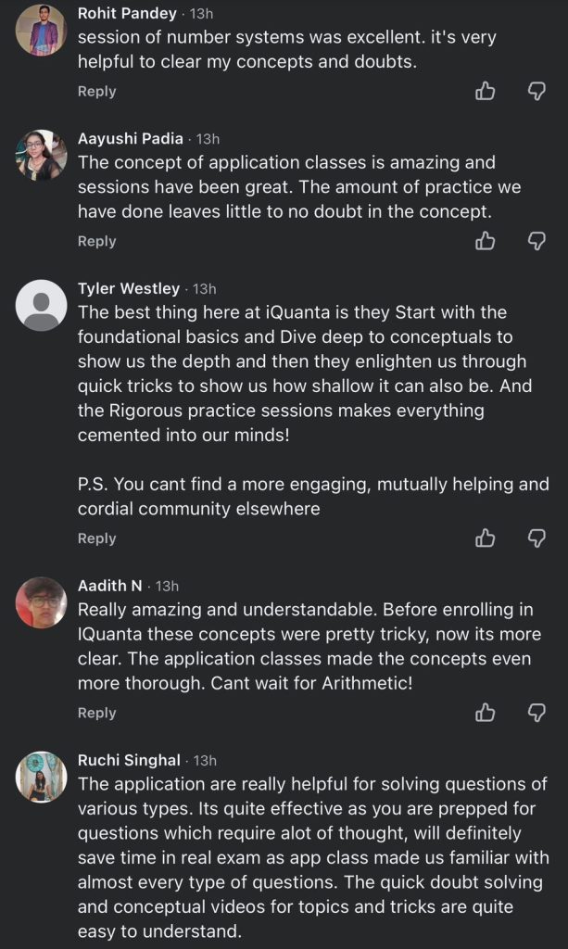Click the Aadith N username

110,586
